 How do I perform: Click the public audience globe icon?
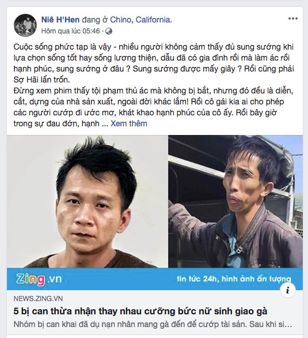pos(109,31)
